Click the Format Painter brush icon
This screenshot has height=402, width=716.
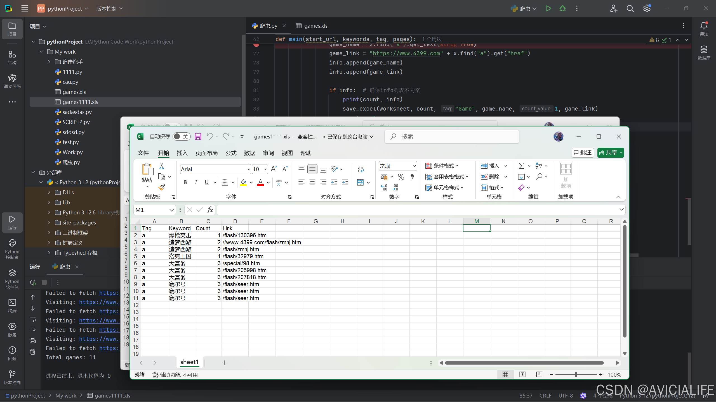pos(162,187)
